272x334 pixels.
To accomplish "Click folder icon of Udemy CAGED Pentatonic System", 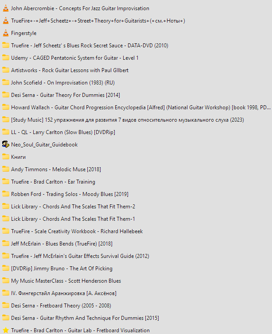I will point(6,58).
